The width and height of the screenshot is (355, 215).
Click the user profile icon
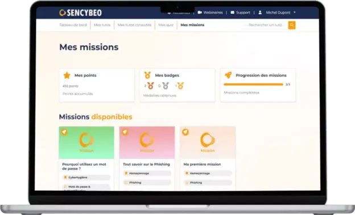(x=260, y=12)
